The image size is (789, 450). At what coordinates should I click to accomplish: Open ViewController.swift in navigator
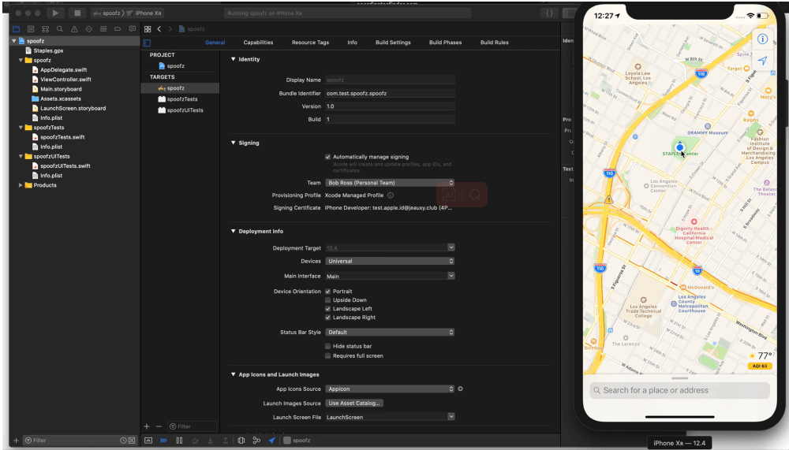point(65,80)
